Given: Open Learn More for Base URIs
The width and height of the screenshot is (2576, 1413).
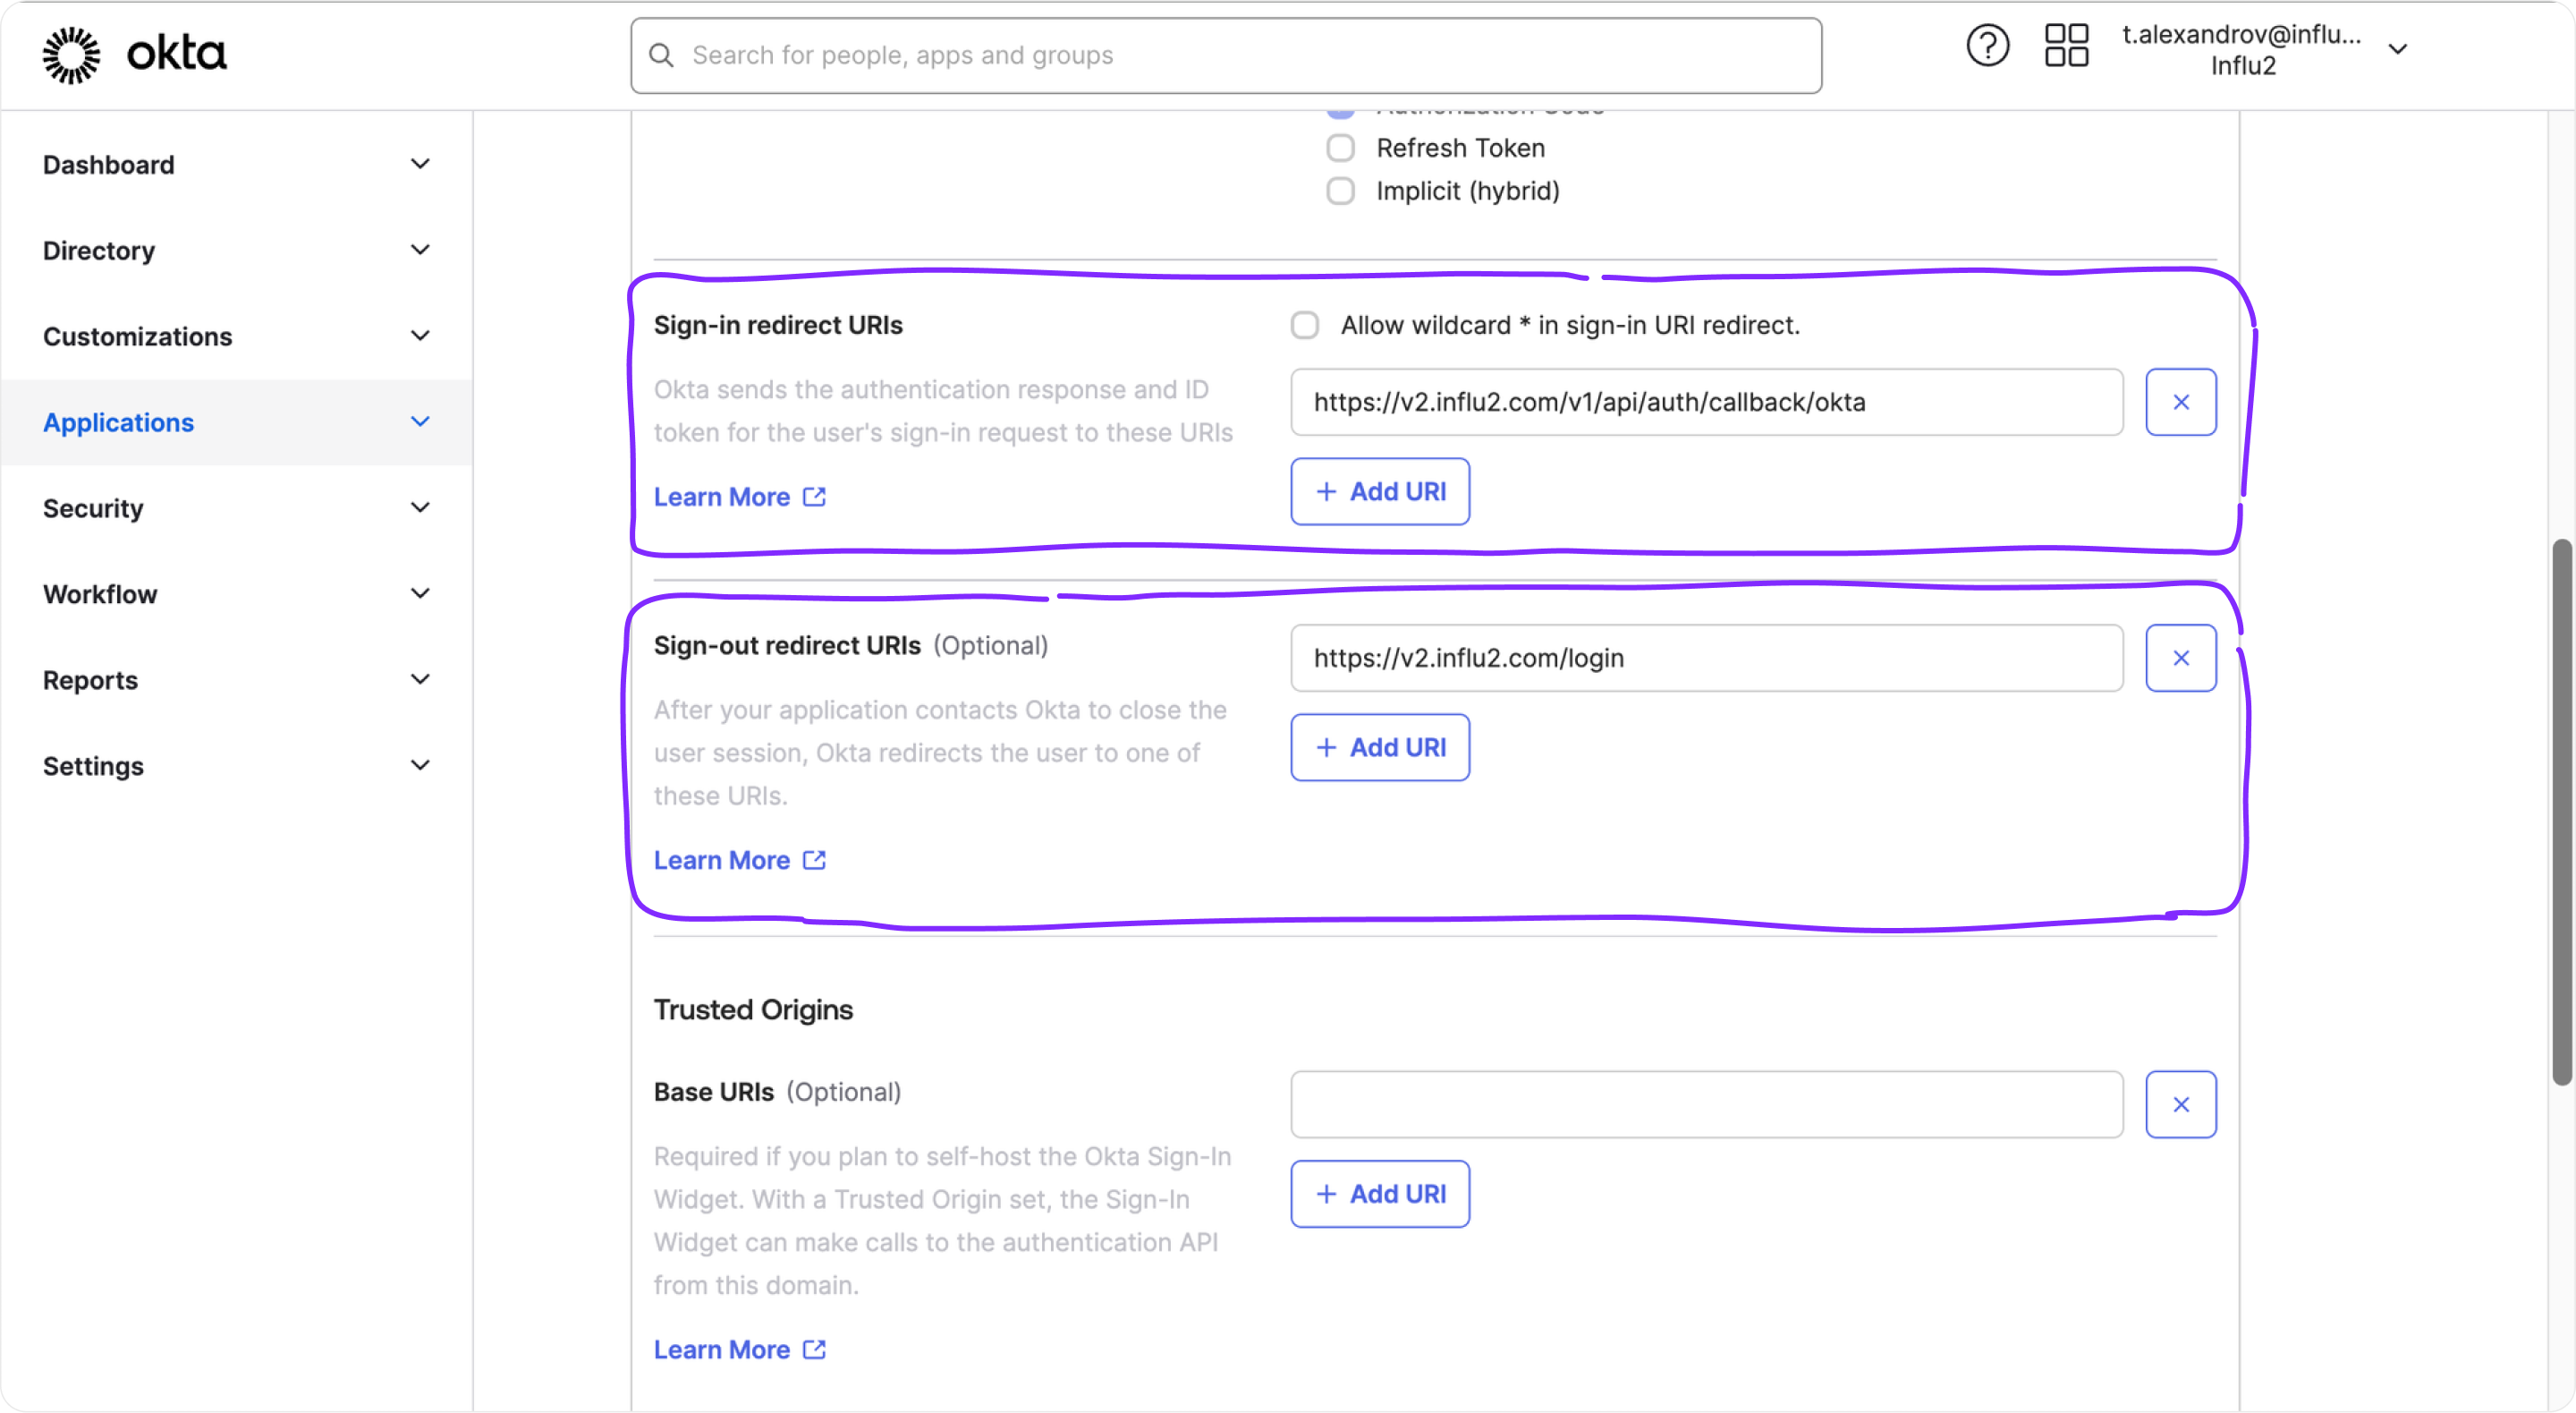Looking at the screenshot, I should (x=721, y=1349).
